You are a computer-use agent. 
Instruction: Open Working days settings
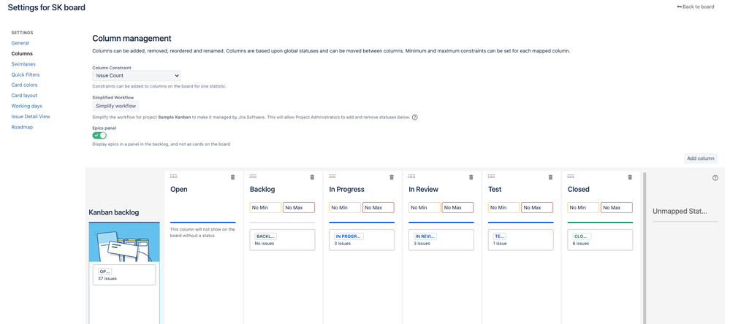(x=26, y=106)
